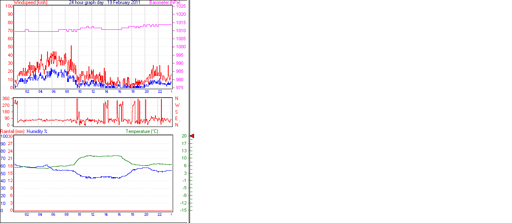Click the 360 value on wind direction axis
This screenshot has height=223, width=512.
pos(6,98)
